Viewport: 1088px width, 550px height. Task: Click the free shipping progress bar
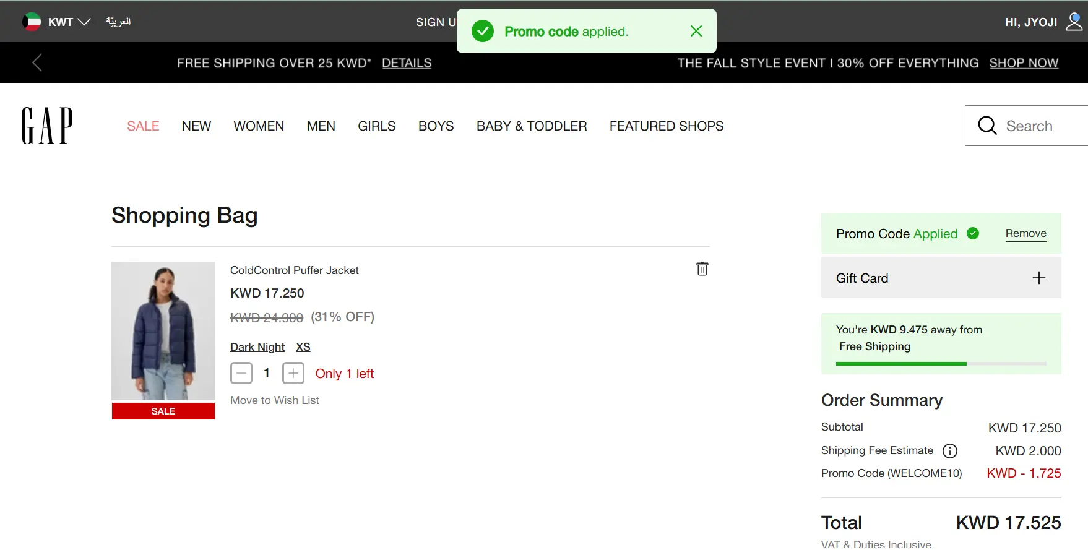941,364
